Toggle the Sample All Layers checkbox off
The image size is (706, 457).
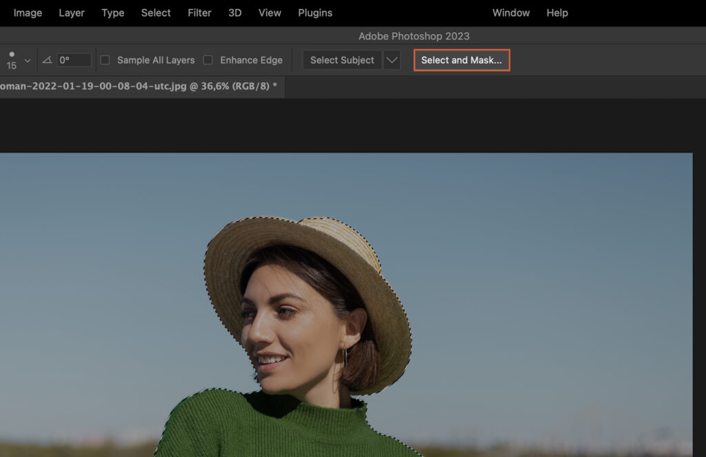click(104, 60)
